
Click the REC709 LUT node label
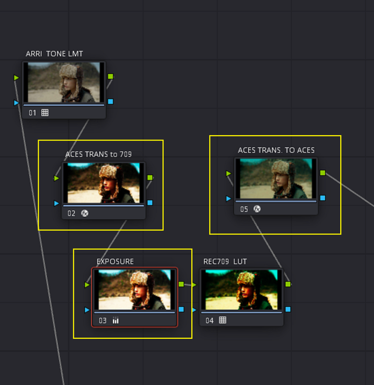(x=225, y=261)
